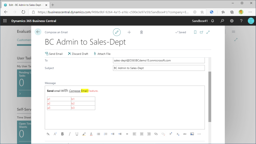Click the Sandbox41 environment label

coord(200,21)
